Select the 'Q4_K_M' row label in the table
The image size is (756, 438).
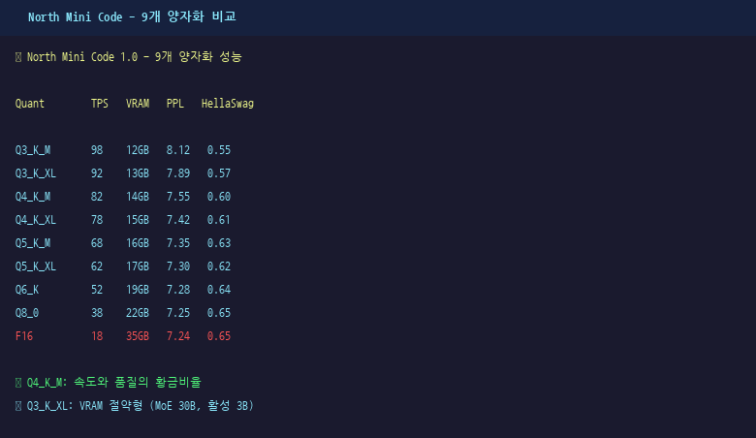[33, 197]
